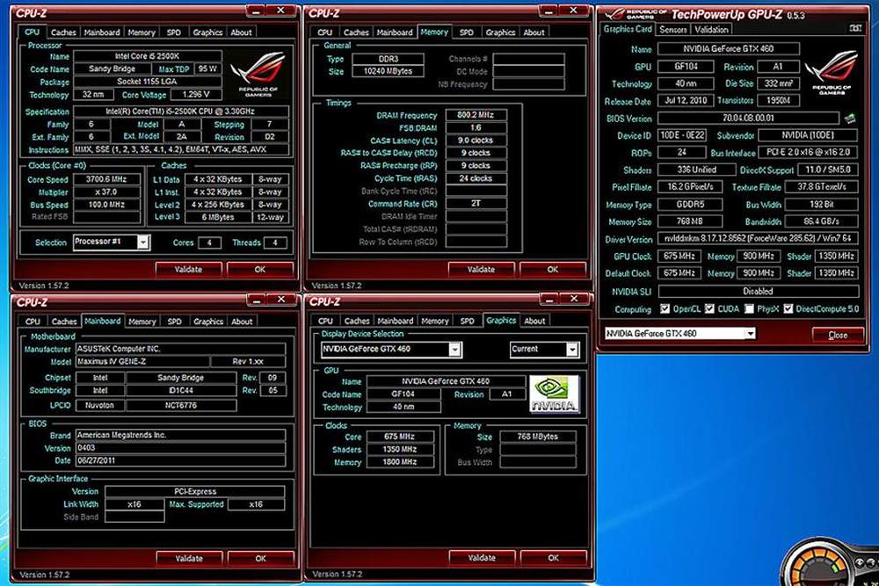Click the Multiplier value x 37.0
Screen dimensions: 879x586
[x=106, y=192]
